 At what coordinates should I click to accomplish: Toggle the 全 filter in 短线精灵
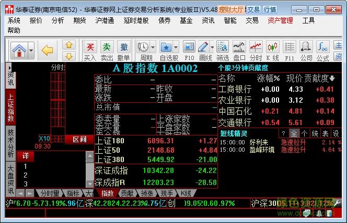coord(294,133)
